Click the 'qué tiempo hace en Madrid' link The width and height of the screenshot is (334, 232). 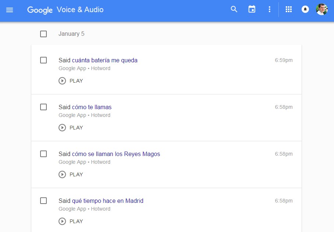coord(108,201)
